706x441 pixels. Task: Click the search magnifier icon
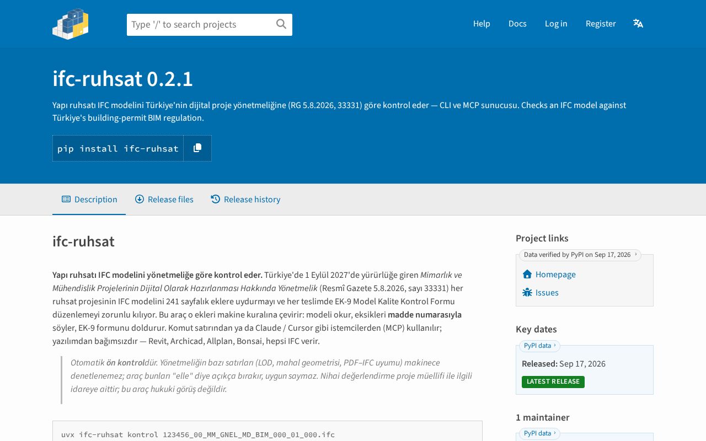pos(281,24)
